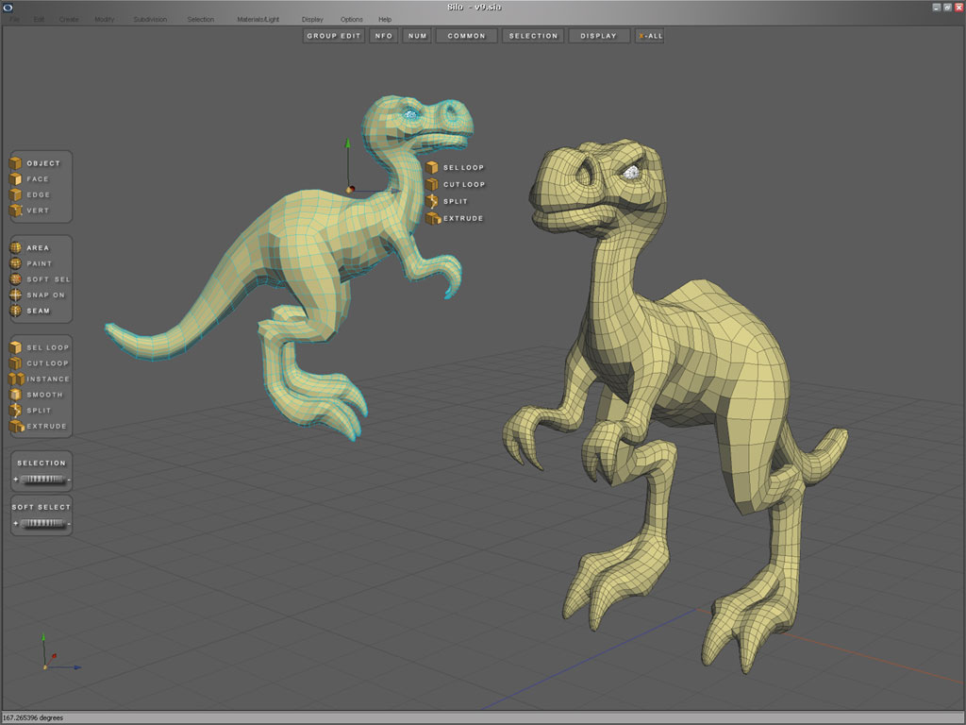Click the SEAM sphere icon
Image resolution: width=966 pixels, height=725 pixels.
[15, 311]
